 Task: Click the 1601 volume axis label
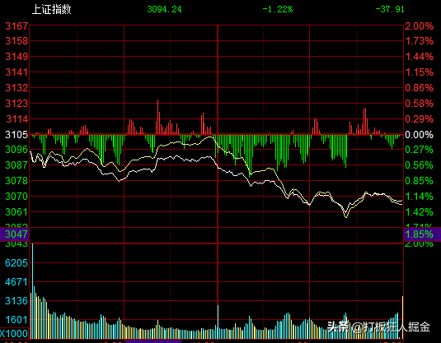(16, 320)
